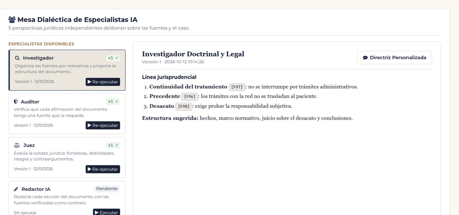
Task: Click the v1 badge on Juez card
Action: tap(113, 145)
